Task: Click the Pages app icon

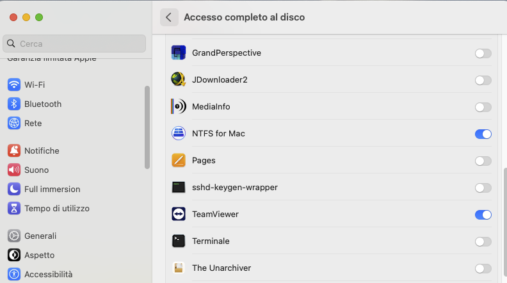Action: pyautogui.click(x=179, y=160)
